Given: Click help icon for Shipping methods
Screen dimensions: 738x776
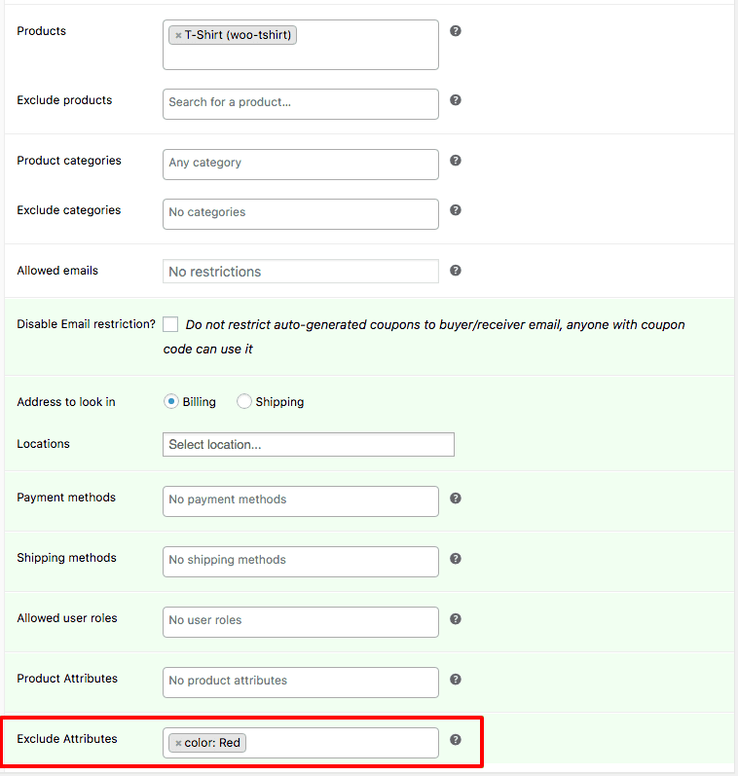Looking at the screenshot, I should click(x=456, y=559).
